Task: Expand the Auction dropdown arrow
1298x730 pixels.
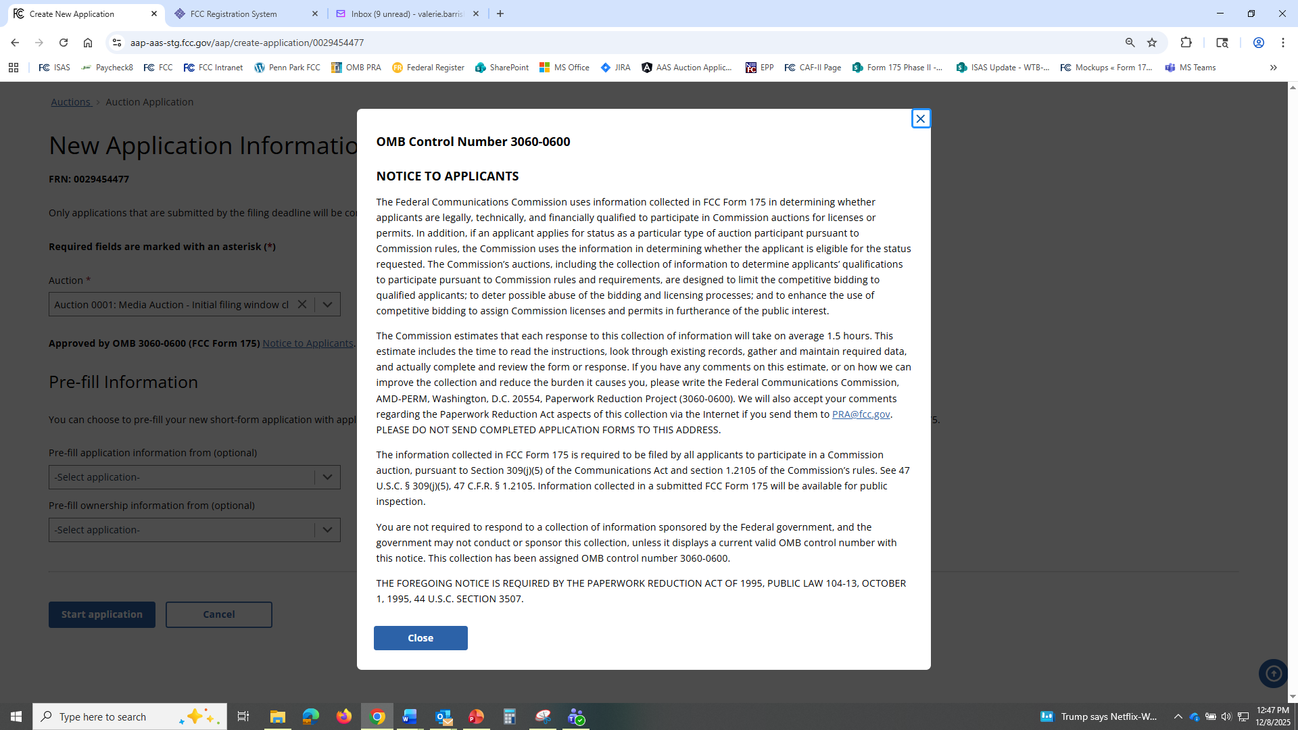Action: point(327,305)
